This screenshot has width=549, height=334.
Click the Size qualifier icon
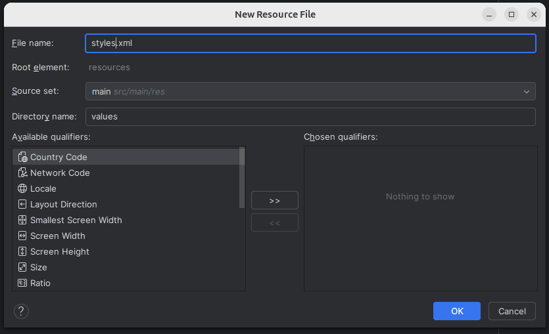[22, 267]
